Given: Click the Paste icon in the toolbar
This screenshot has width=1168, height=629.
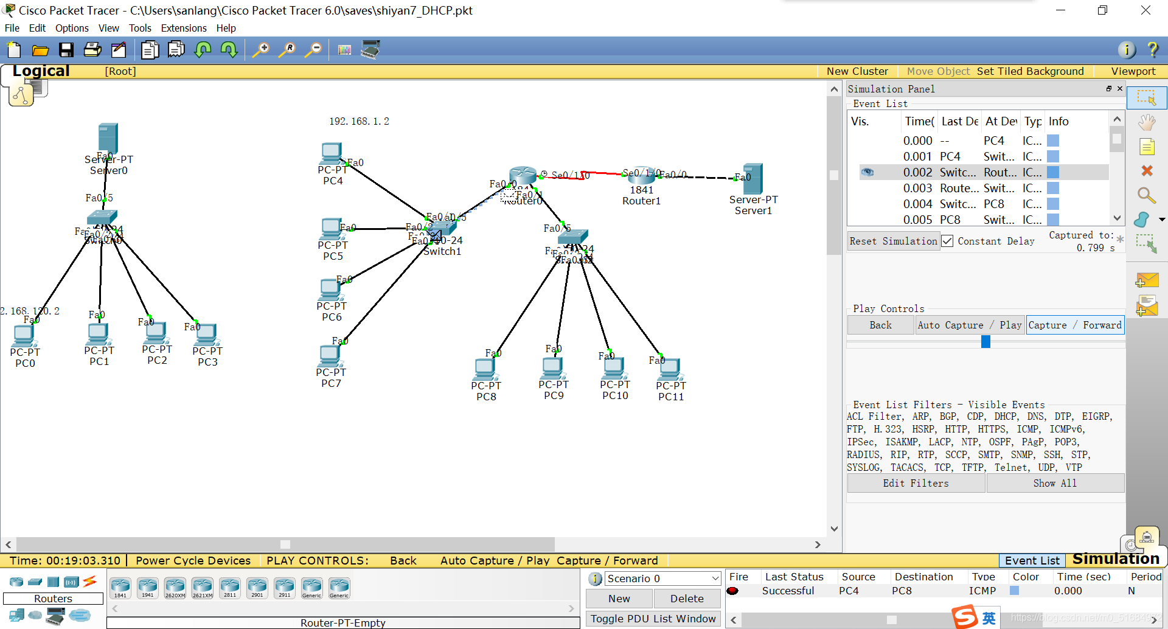Looking at the screenshot, I should pos(176,50).
